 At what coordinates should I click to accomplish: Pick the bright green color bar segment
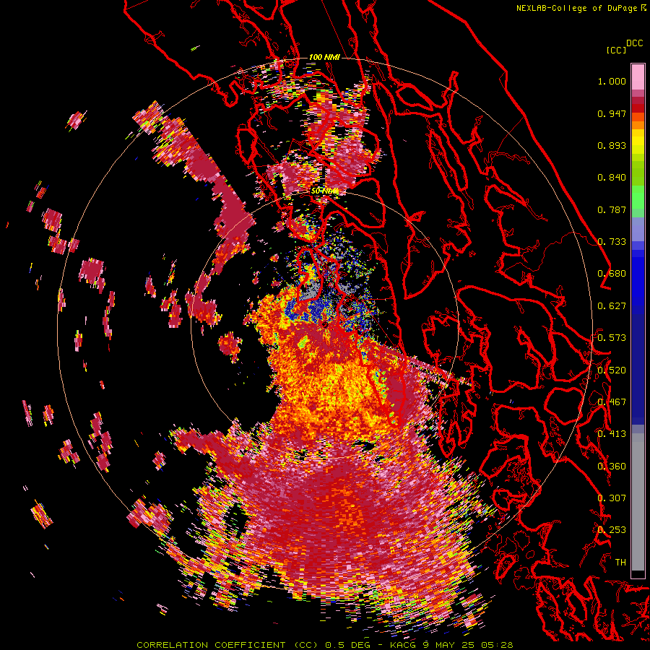click(638, 196)
